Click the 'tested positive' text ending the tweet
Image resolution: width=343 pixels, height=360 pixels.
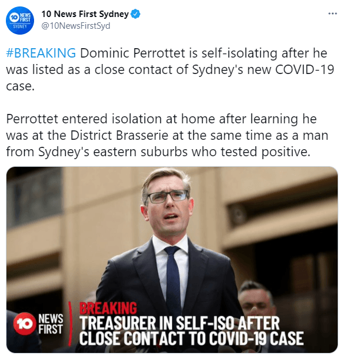click(x=265, y=152)
